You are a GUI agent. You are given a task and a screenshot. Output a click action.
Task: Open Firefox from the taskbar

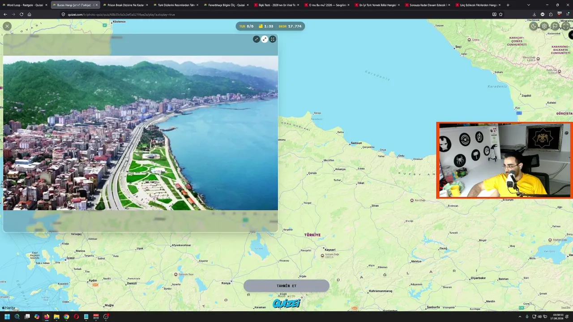pos(47,317)
